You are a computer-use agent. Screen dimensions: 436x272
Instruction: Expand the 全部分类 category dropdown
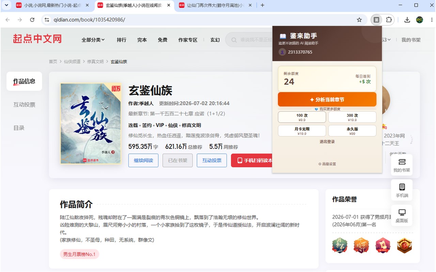(x=93, y=40)
